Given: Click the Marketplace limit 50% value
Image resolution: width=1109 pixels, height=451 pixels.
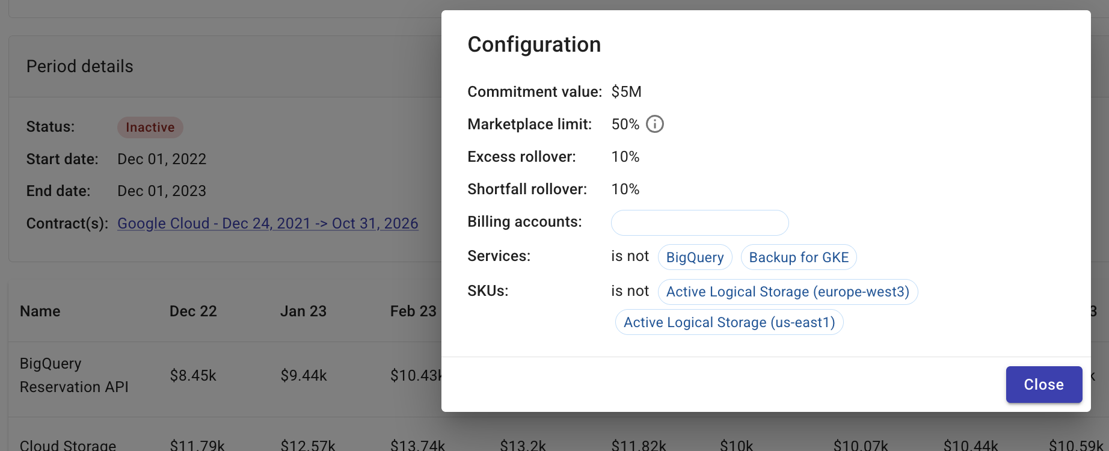Looking at the screenshot, I should point(625,124).
